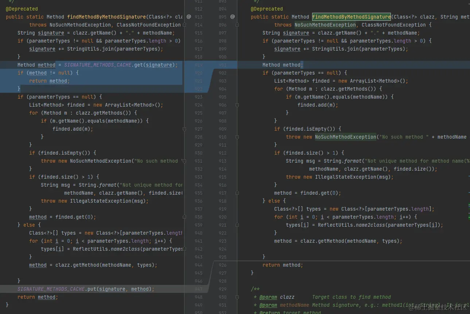Click line number 947 in left gutter
Image resolution: width=470 pixels, height=314 pixels.
(198, 289)
